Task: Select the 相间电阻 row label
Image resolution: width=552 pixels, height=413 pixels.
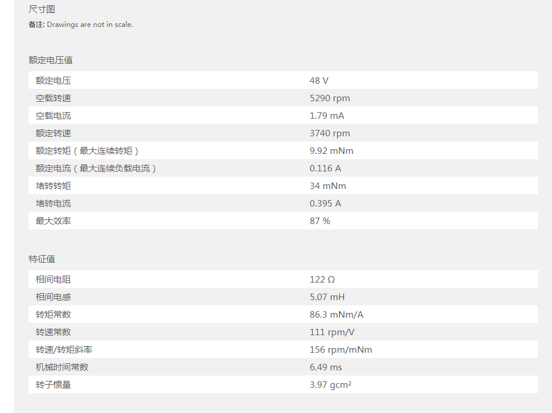Action: point(53,280)
